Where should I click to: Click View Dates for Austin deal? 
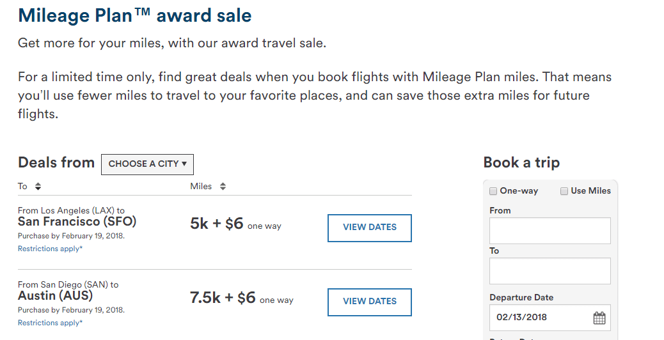pyautogui.click(x=370, y=302)
